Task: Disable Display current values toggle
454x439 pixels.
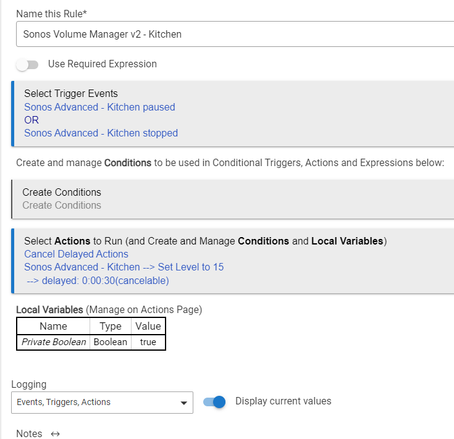Action: click(215, 402)
